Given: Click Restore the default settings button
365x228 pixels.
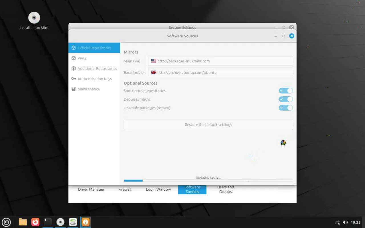Looking at the screenshot, I should click(x=208, y=125).
